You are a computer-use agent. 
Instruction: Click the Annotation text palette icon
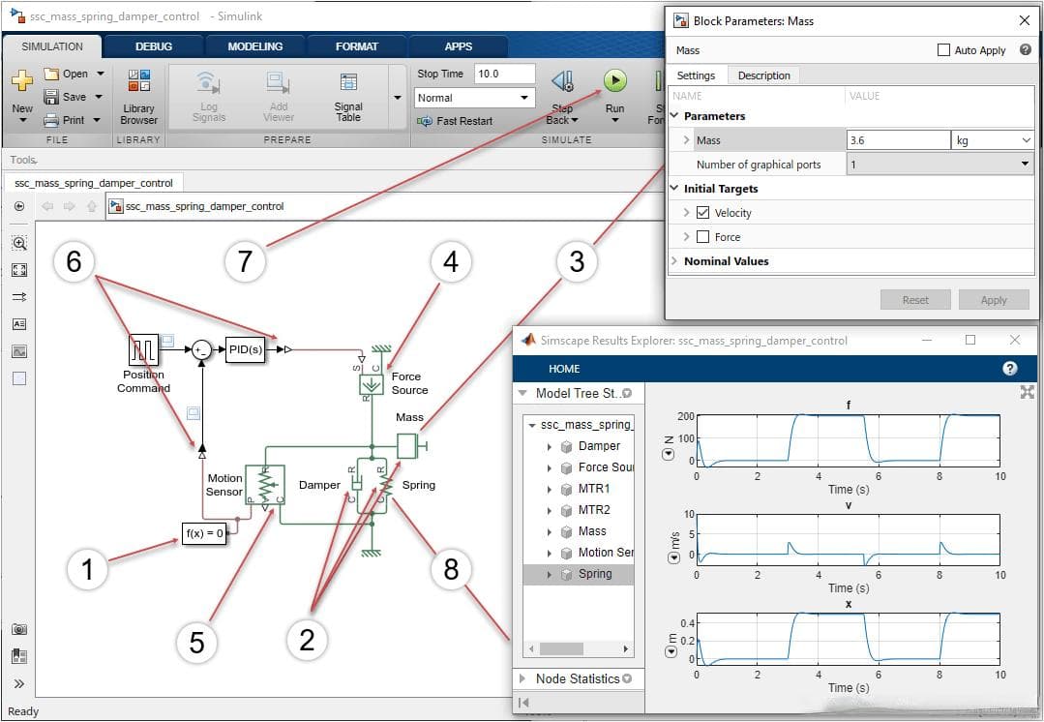pyautogui.click(x=19, y=324)
